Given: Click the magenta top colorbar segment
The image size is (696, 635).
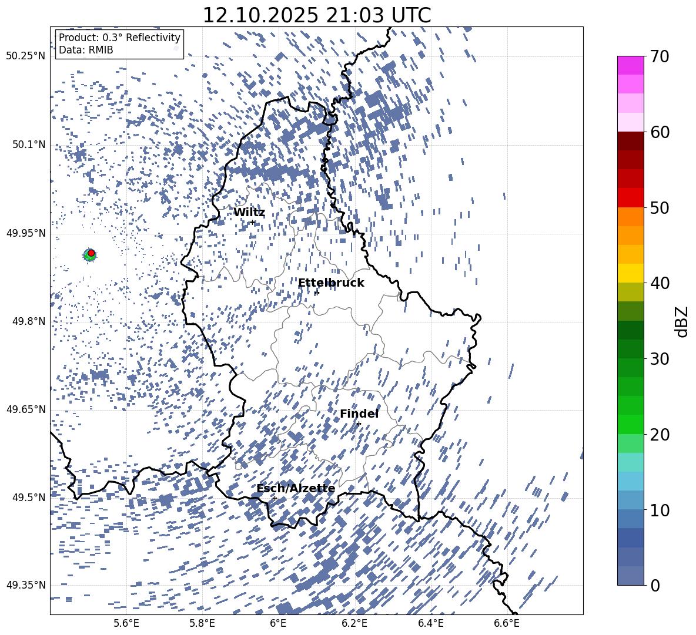Looking at the screenshot, I should pos(630,65).
